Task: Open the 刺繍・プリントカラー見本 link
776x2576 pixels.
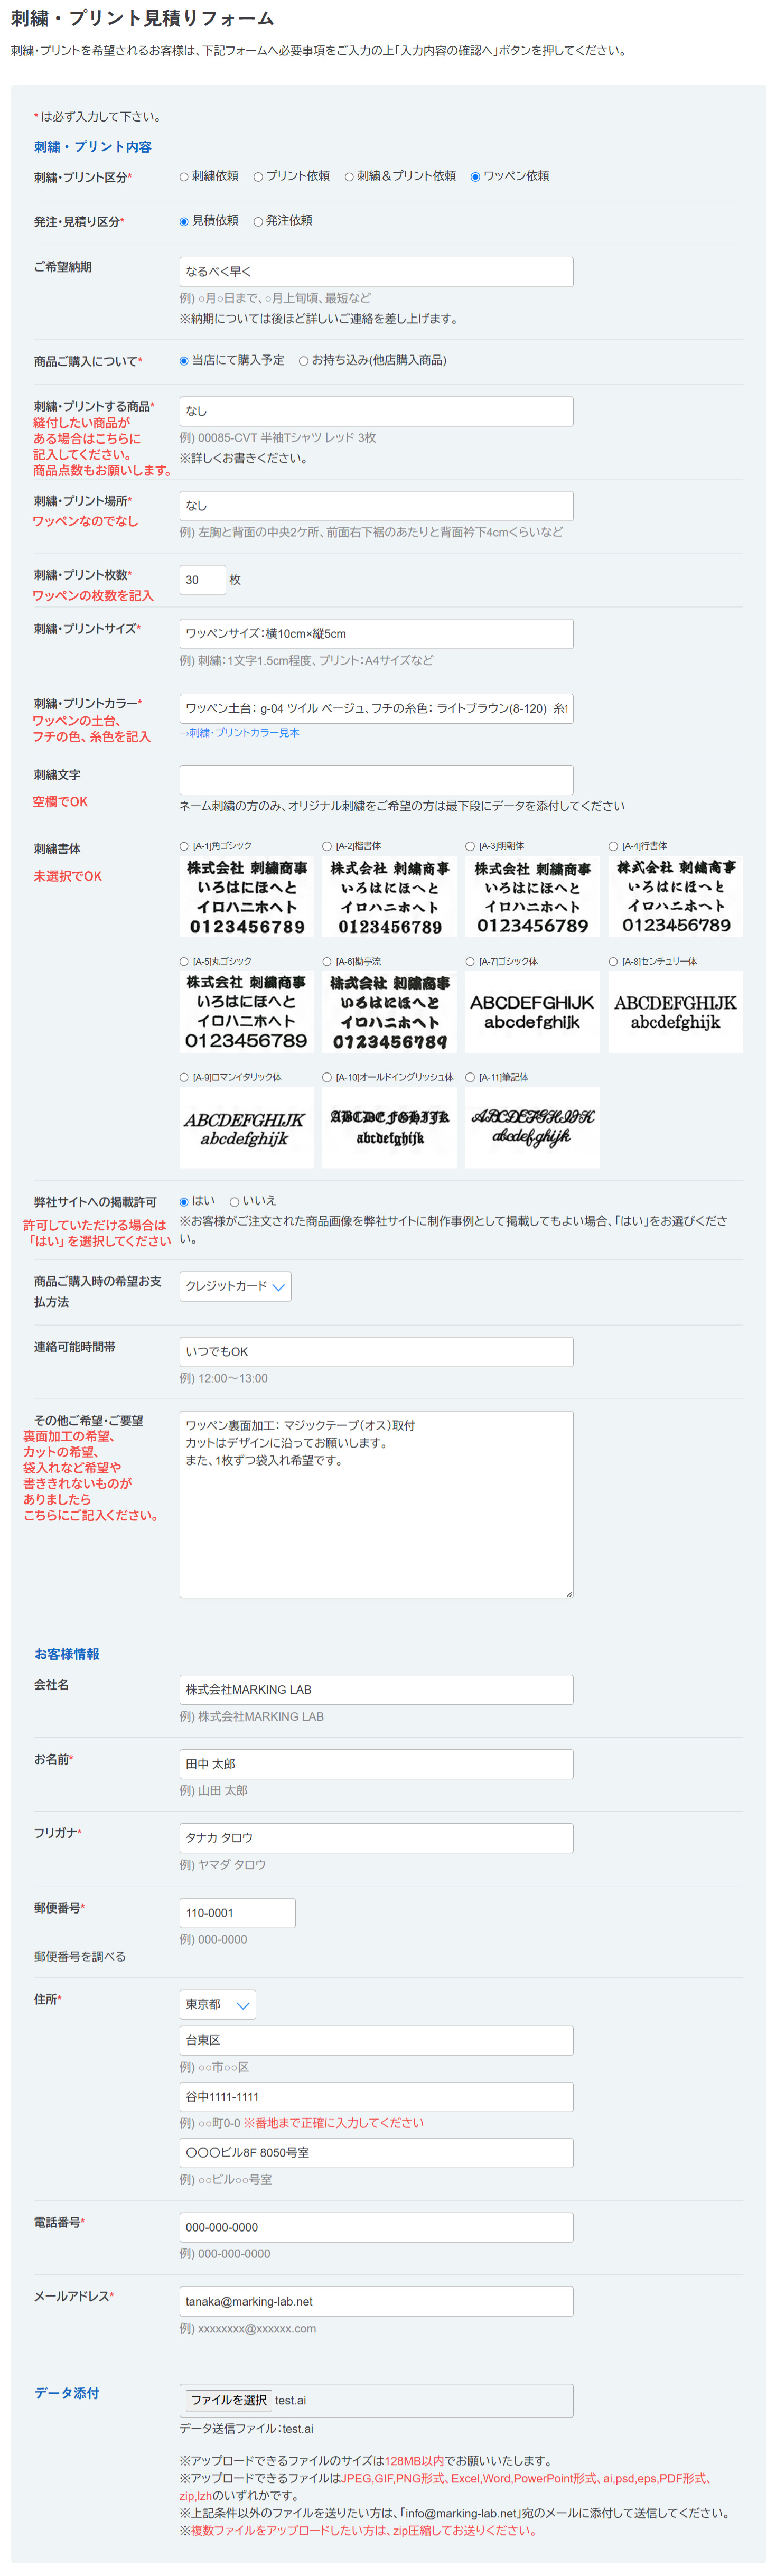Action: click(239, 733)
